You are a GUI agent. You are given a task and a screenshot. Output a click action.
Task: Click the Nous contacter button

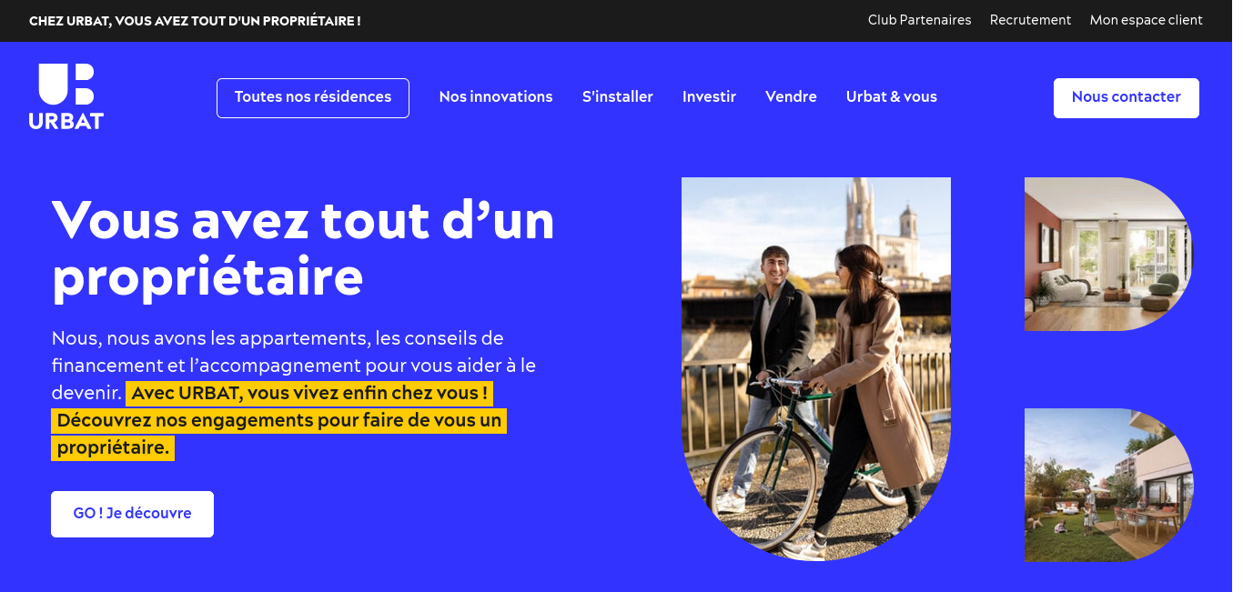point(1127,98)
